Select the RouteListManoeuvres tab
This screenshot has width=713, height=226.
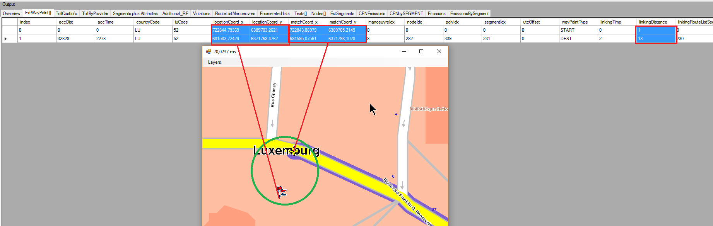pyautogui.click(x=235, y=14)
